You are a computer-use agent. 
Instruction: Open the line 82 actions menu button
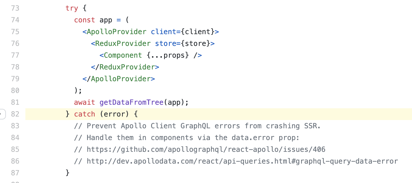[x=2, y=114]
